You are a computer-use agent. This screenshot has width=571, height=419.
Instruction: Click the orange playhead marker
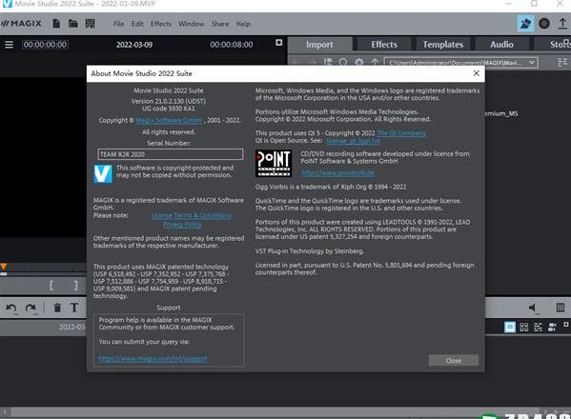(x=3, y=267)
